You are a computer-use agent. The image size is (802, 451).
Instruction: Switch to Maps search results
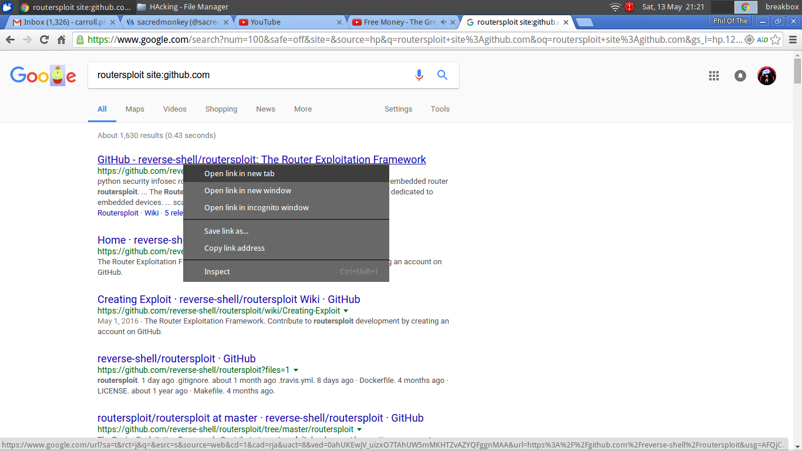click(x=135, y=109)
